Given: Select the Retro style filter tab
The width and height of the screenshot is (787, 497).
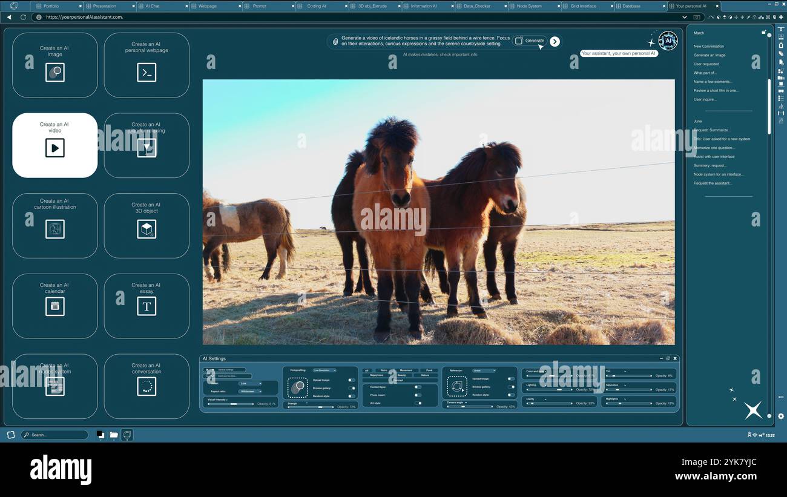Looking at the screenshot, I should (x=384, y=370).
